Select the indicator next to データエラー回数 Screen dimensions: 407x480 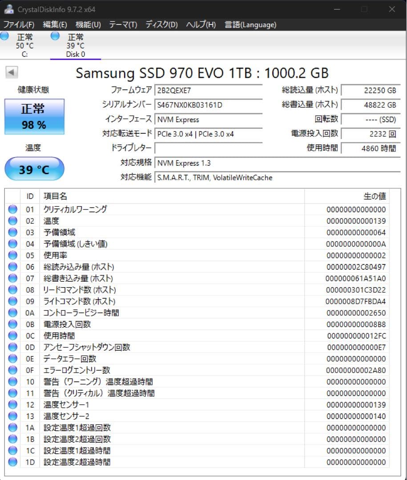[x=12, y=359]
